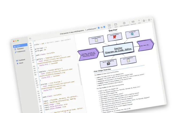Click the 'template : Custom Gallery {' code line
Viewport: 174px width, 113px height.
(51, 70)
